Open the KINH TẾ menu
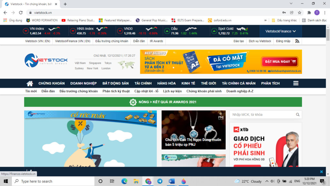Screen dimensions: 330x186 [x=188, y=83]
